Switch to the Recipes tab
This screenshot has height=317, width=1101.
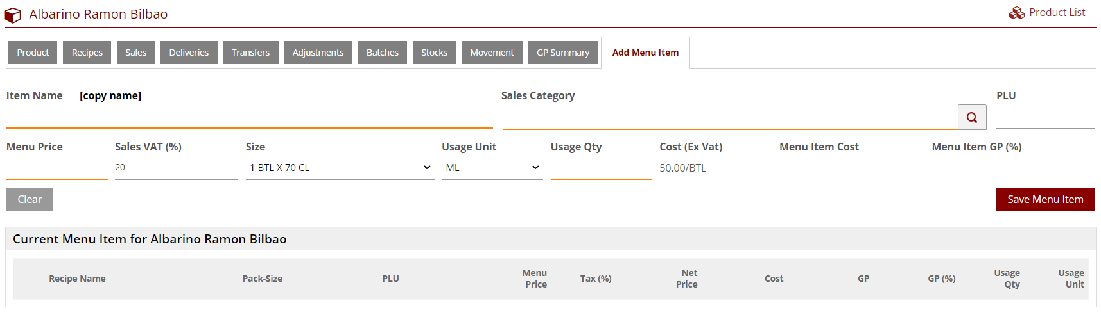[87, 53]
